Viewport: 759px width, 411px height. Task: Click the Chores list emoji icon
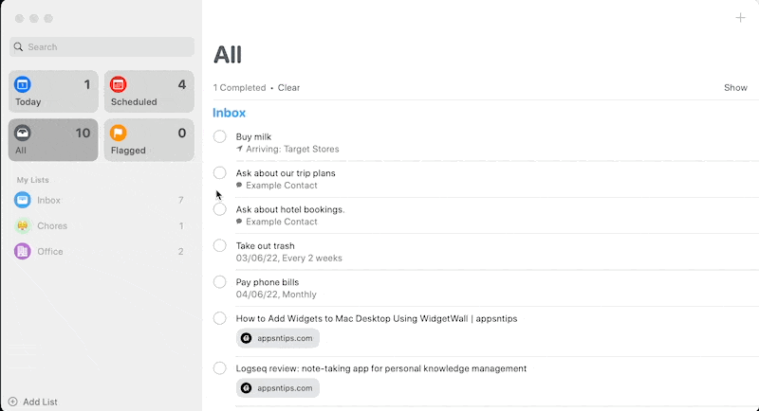[22, 225]
